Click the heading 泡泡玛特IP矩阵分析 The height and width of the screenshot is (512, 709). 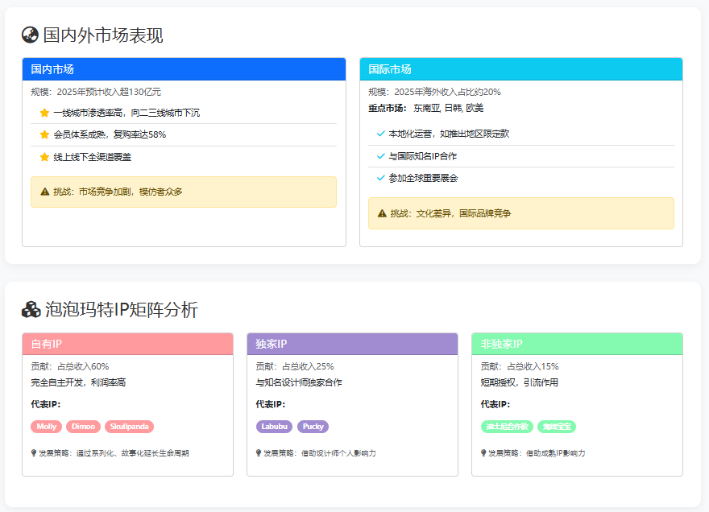(x=121, y=310)
